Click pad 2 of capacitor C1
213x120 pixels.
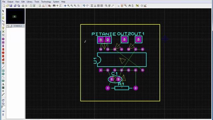pyautogui.click(x=118, y=79)
